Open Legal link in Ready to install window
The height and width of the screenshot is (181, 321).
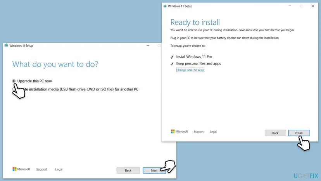(213, 132)
